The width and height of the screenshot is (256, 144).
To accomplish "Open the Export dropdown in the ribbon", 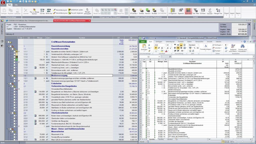I will click(x=226, y=13).
